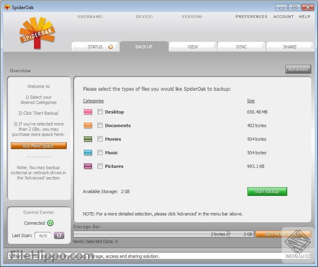Close the SpiderOak window
Viewport: 318px width, 267px height.
click(x=308, y=8)
